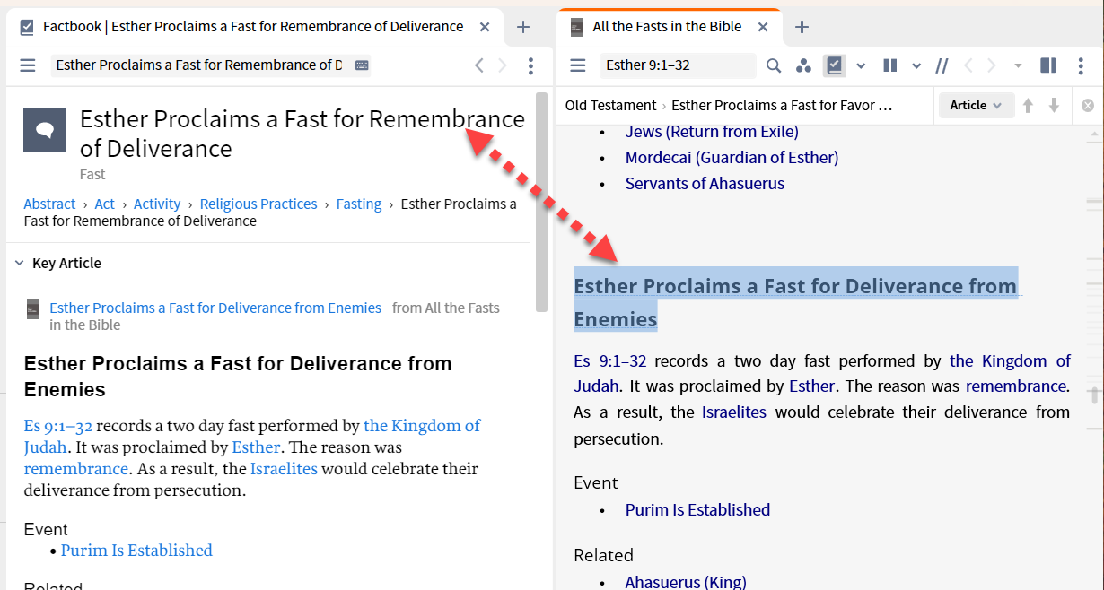Click the parallel resources double-slash icon
The width and height of the screenshot is (1104, 590).
942,65
